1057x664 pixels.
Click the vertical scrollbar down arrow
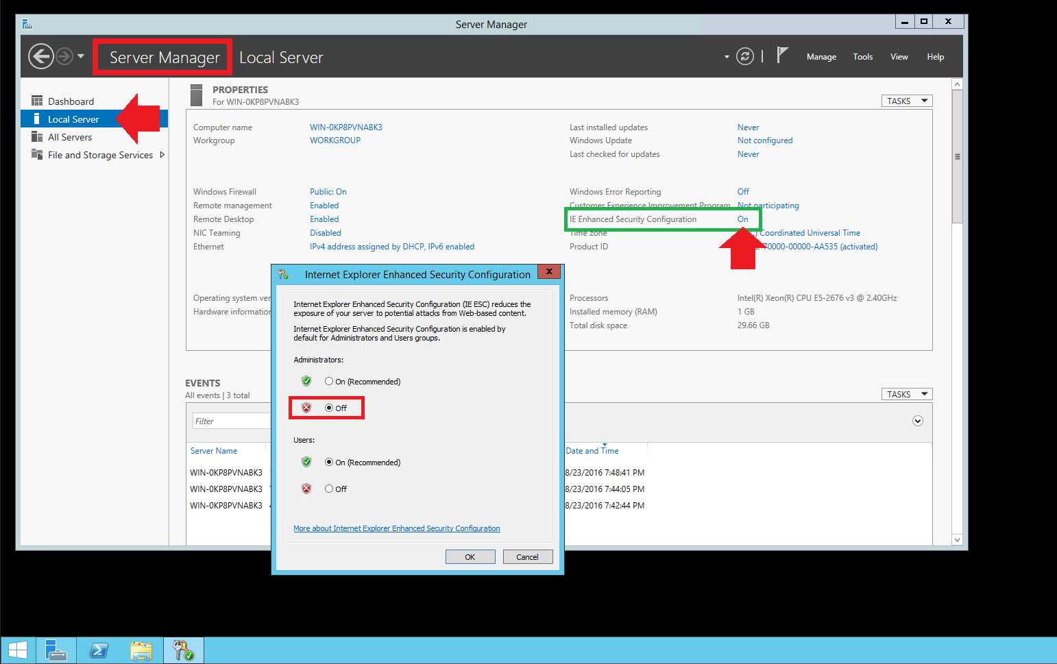pos(958,540)
